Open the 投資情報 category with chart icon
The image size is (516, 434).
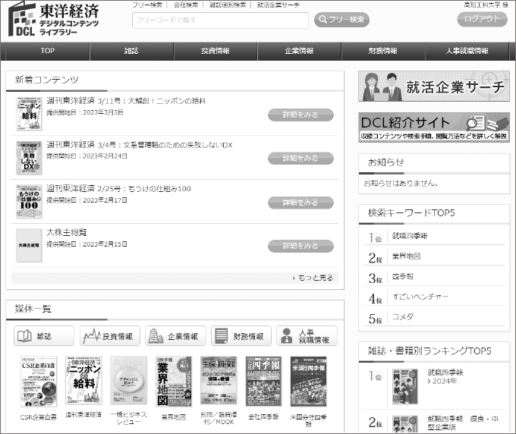pyautogui.click(x=109, y=336)
